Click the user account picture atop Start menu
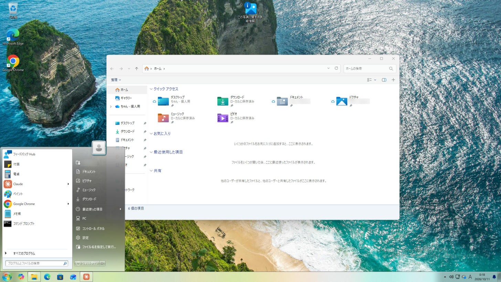Screen dimensions: 501x282 [x=99, y=148]
